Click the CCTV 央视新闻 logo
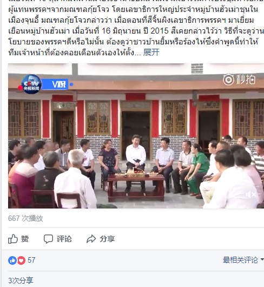Screen dimensions: 264x287 pos(31,84)
